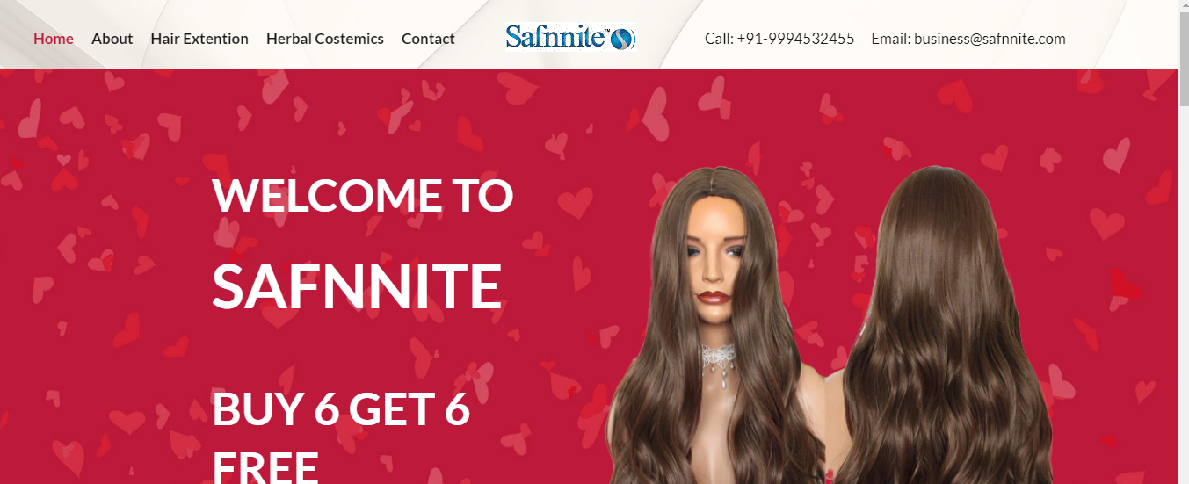Viewport: 1189px width, 484px height.
Task: Click the large SAFNNITE banner title
Action: pyautogui.click(x=357, y=286)
